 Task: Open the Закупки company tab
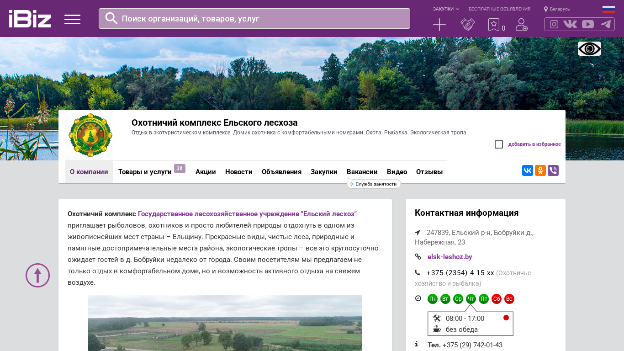point(324,172)
